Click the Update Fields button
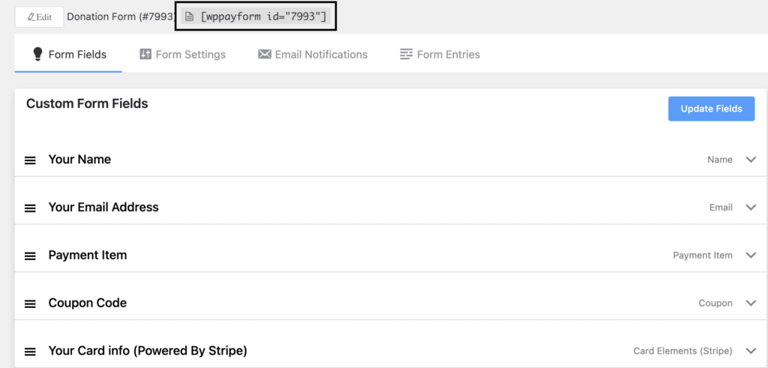 (x=711, y=109)
